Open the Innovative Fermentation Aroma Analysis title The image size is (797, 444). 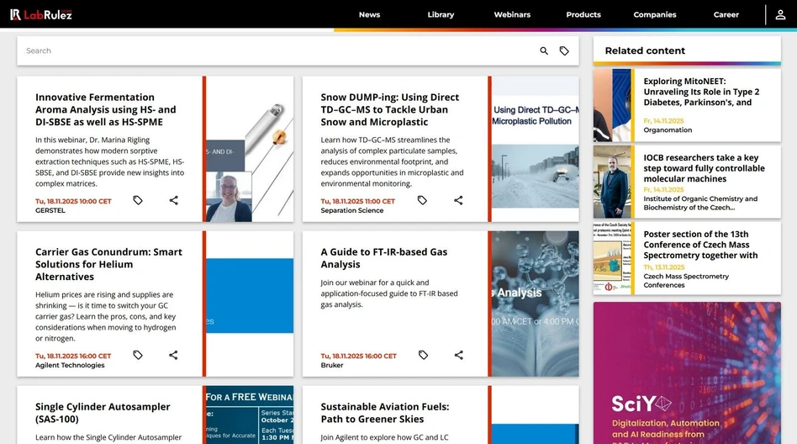click(106, 109)
